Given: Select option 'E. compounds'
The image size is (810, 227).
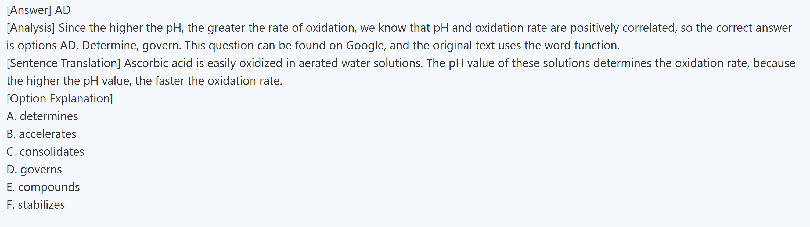Looking at the screenshot, I should tap(43, 187).
